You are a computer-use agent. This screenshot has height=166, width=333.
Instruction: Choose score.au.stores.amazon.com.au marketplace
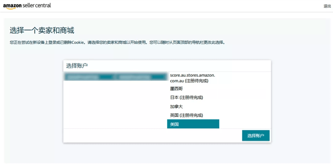tap(192, 78)
